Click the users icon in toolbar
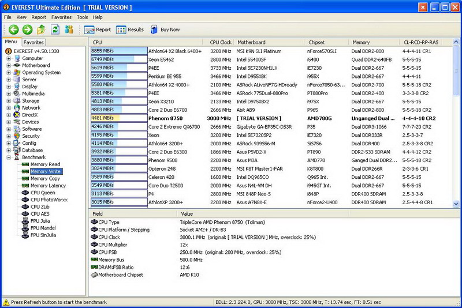This screenshot has height=308, width=462. [x=69, y=29]
